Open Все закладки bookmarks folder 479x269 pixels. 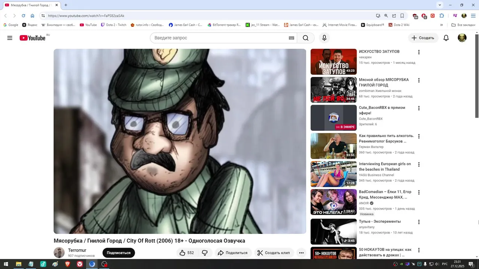[463, 25]
